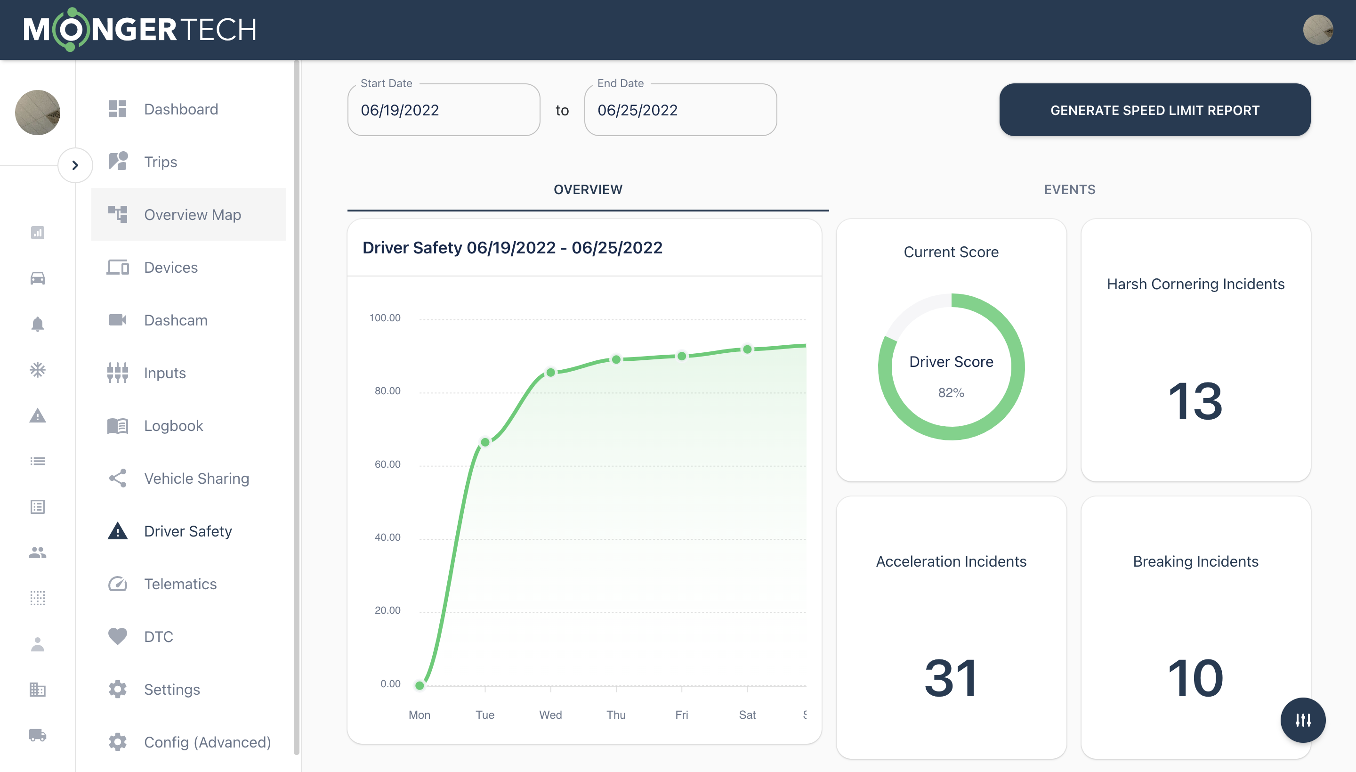Expand the sidebar with the chevron arrow

[x=76, y=165]
